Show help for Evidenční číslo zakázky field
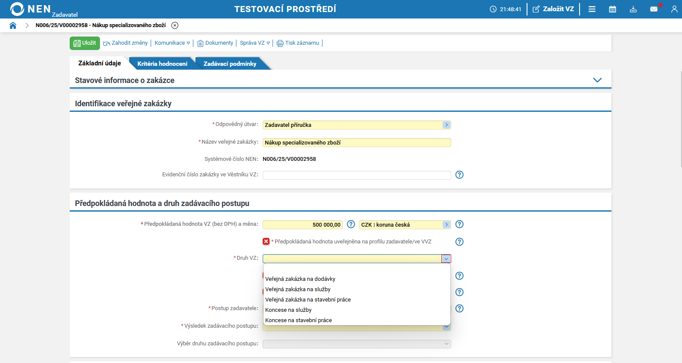The height and width of the screenshot is (363, 682). (x=459, y=175)
